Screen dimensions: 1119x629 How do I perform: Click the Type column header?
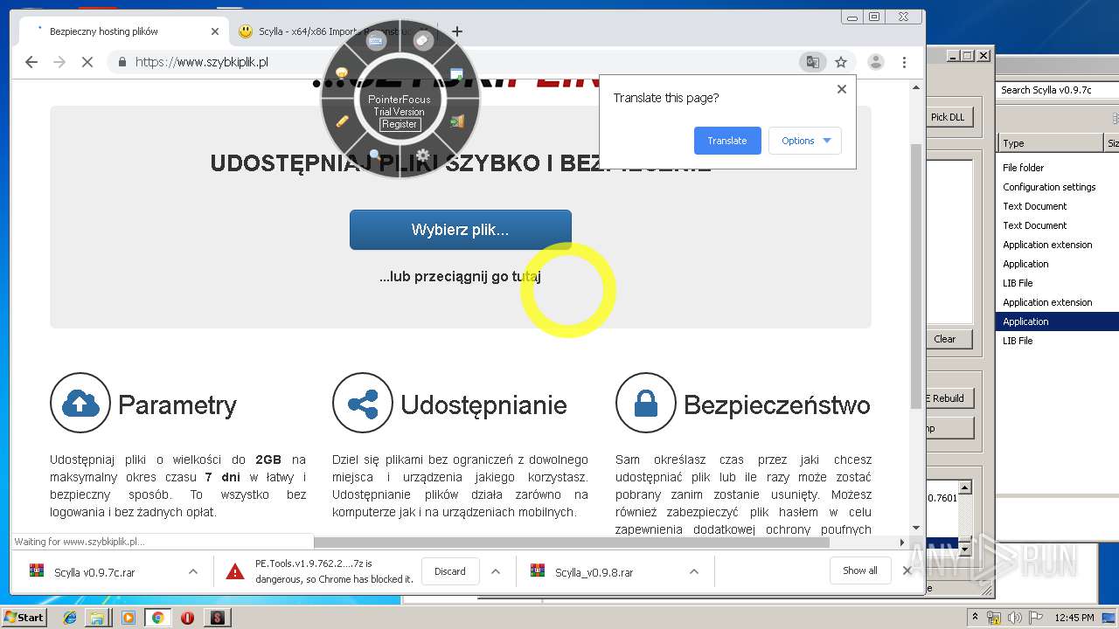click(x=1050, y=143)
